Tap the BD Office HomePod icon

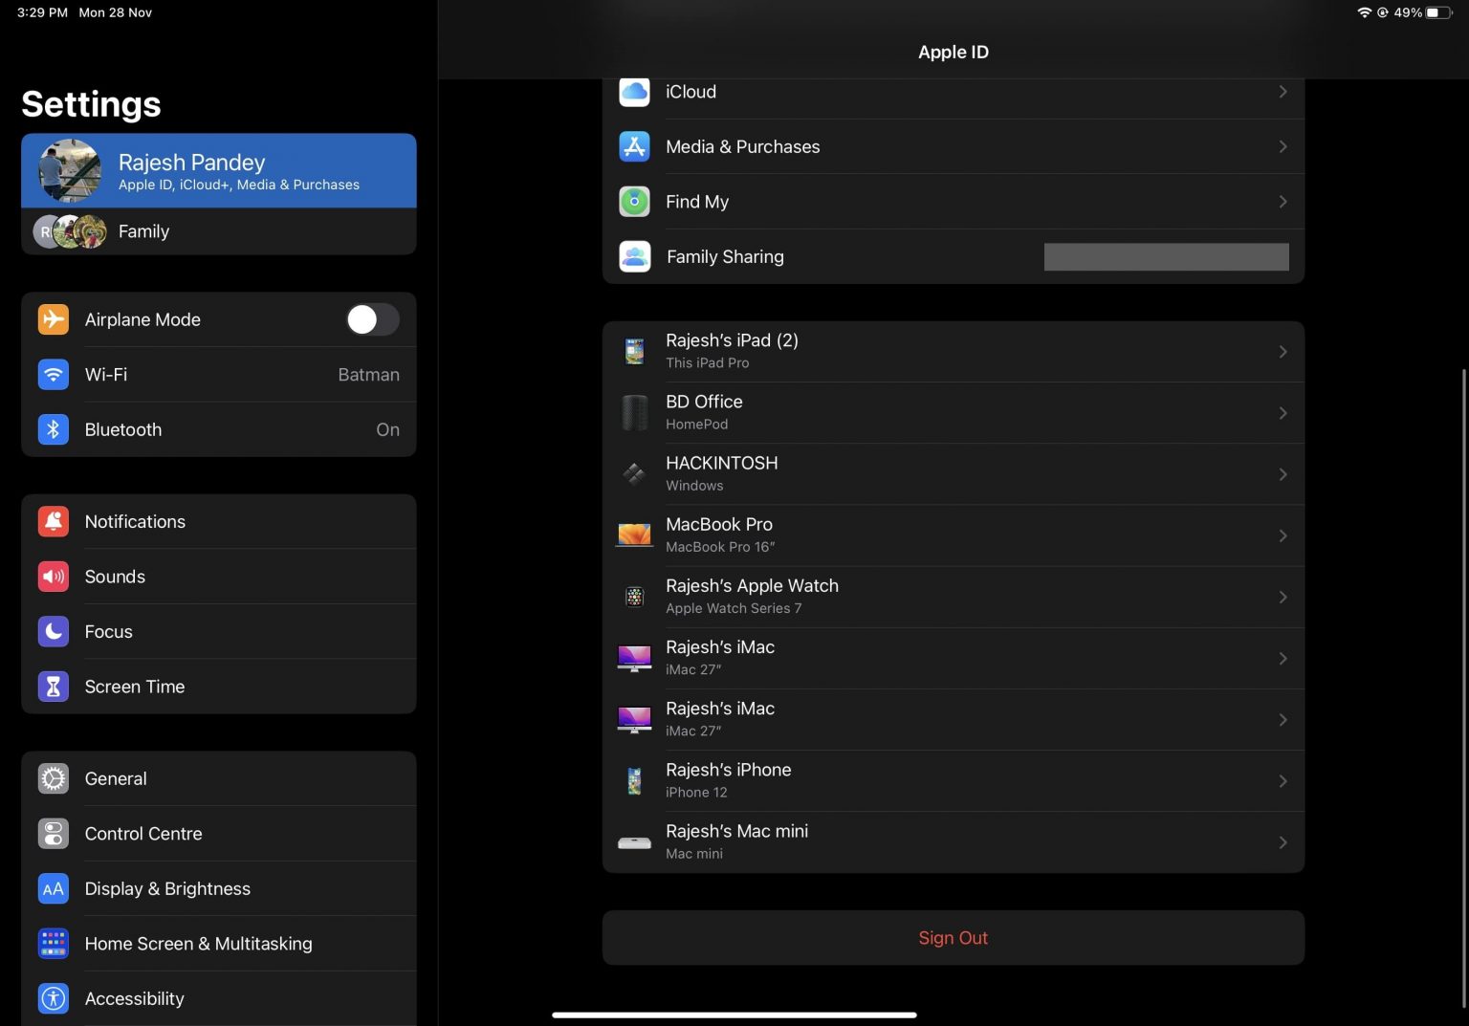[x=635, y=413]
